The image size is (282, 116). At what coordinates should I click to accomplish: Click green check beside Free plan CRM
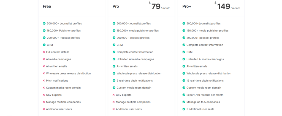[44, 45]
